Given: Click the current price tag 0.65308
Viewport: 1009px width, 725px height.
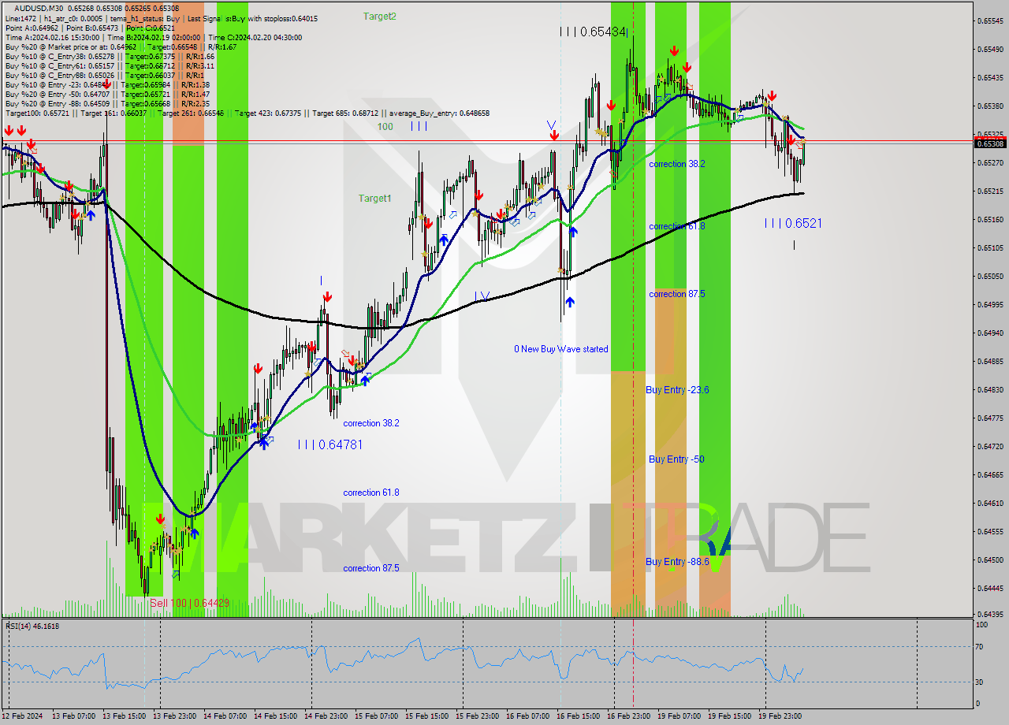Looking at the screenshot, I should click(990, 143).
